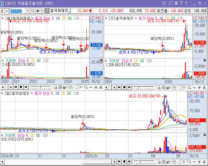Click dotted range-select icon in weekly toolbar
208x166 pixels.
pyautogui.click(x=179, y=88)
